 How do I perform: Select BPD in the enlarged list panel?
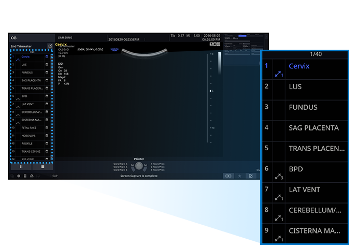click(296, 169)
